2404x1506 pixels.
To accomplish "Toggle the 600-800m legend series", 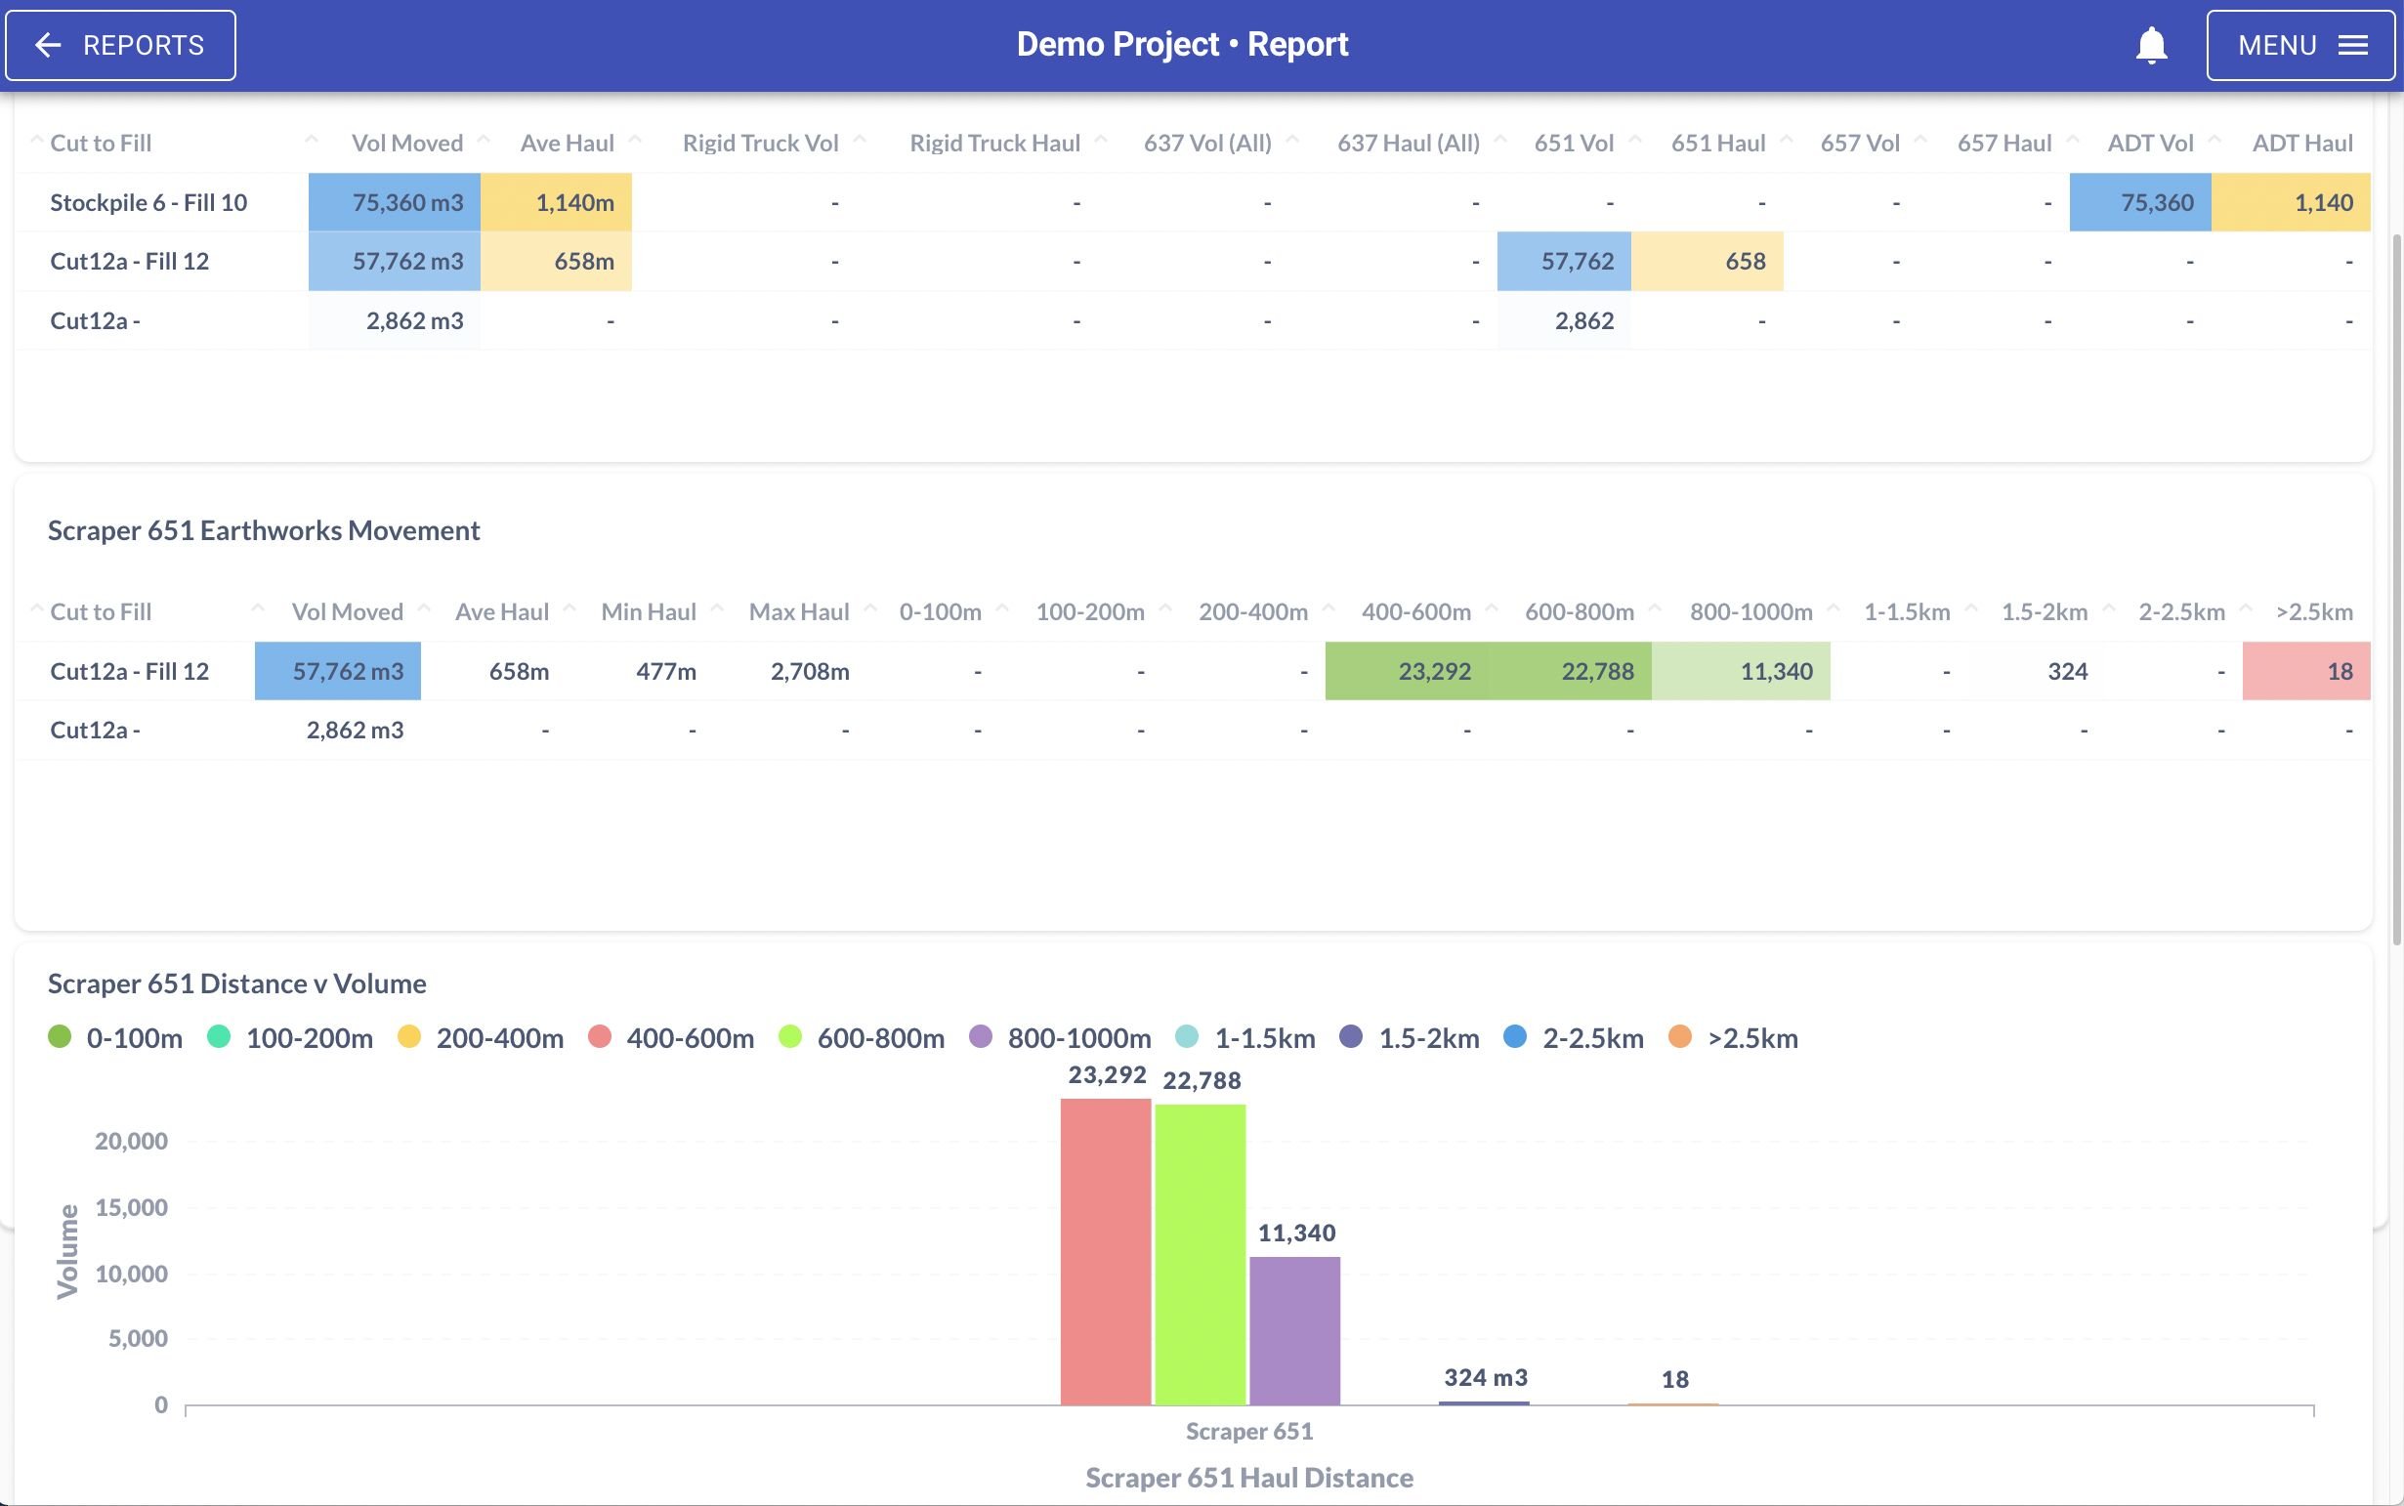I will (862, 1038).
